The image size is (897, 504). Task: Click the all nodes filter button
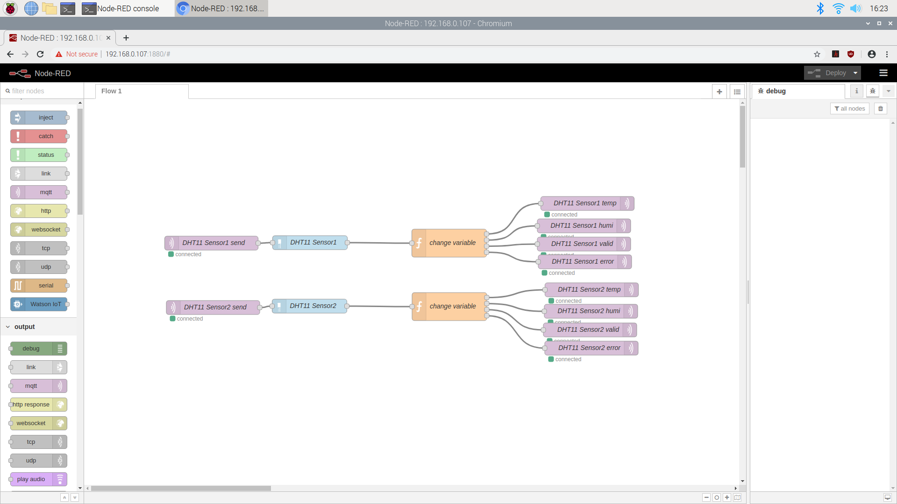(849, 109)
